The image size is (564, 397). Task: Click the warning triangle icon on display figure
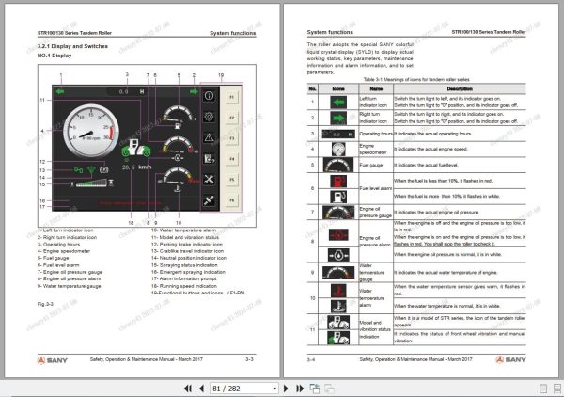tap(209, 137)
